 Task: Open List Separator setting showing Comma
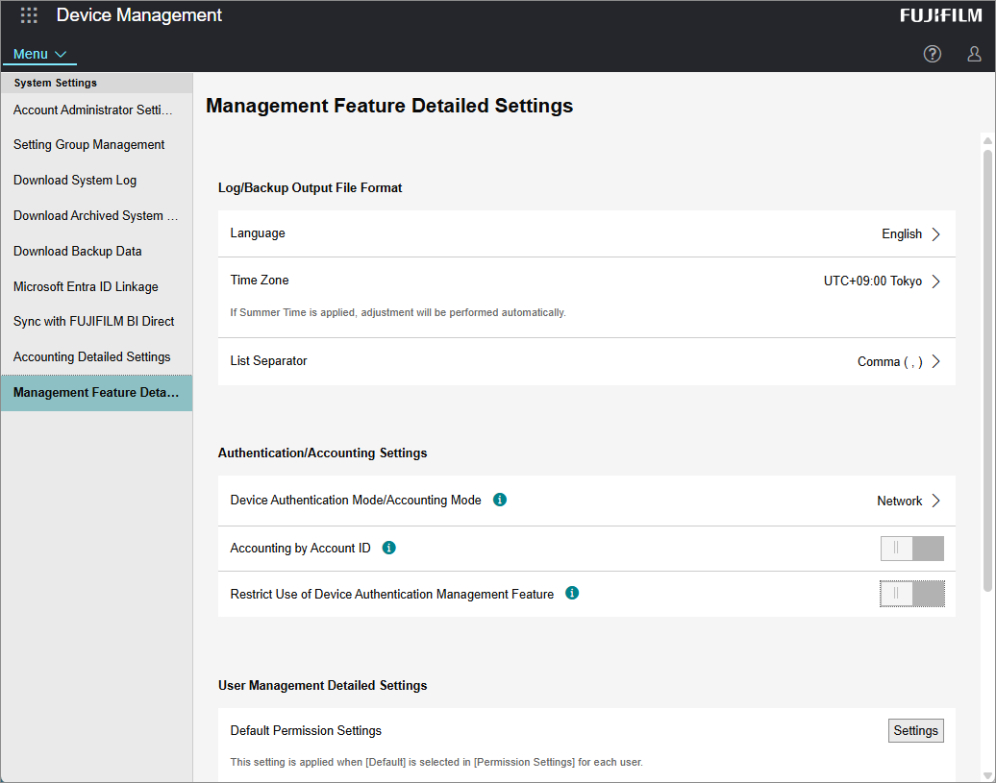coord(586,361)
